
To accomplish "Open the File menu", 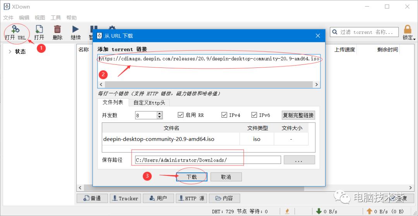I will point(8,17).
